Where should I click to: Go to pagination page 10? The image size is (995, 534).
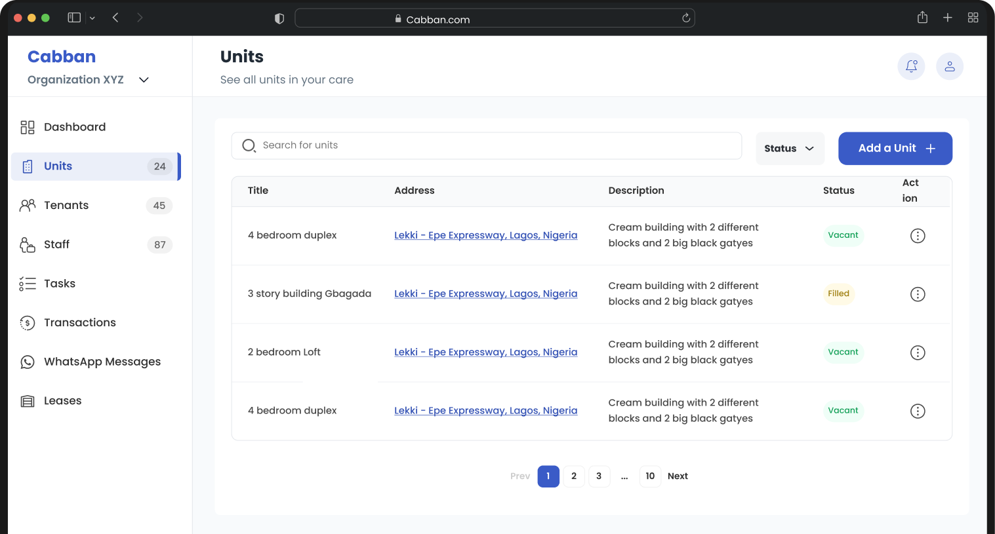[x=650, y=476]
